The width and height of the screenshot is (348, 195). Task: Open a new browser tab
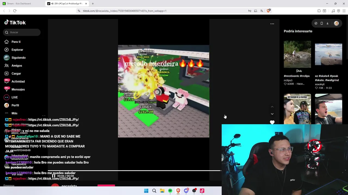93,4
